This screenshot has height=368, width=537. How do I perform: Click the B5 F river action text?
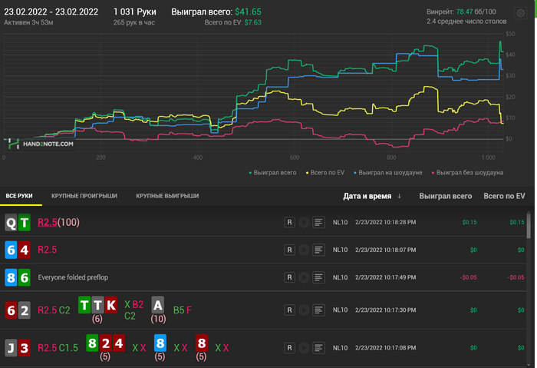183,310
